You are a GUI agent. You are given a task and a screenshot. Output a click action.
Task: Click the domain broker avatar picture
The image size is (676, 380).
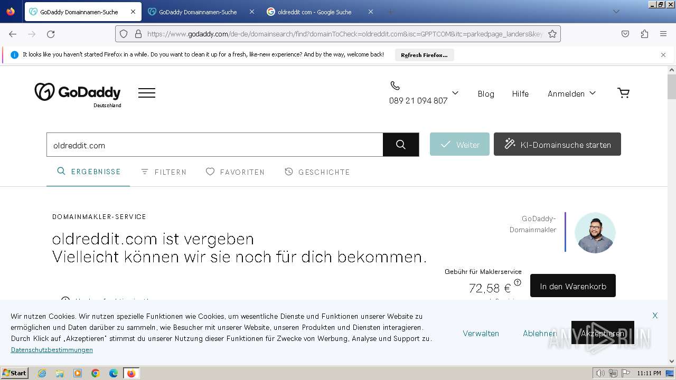595,233
